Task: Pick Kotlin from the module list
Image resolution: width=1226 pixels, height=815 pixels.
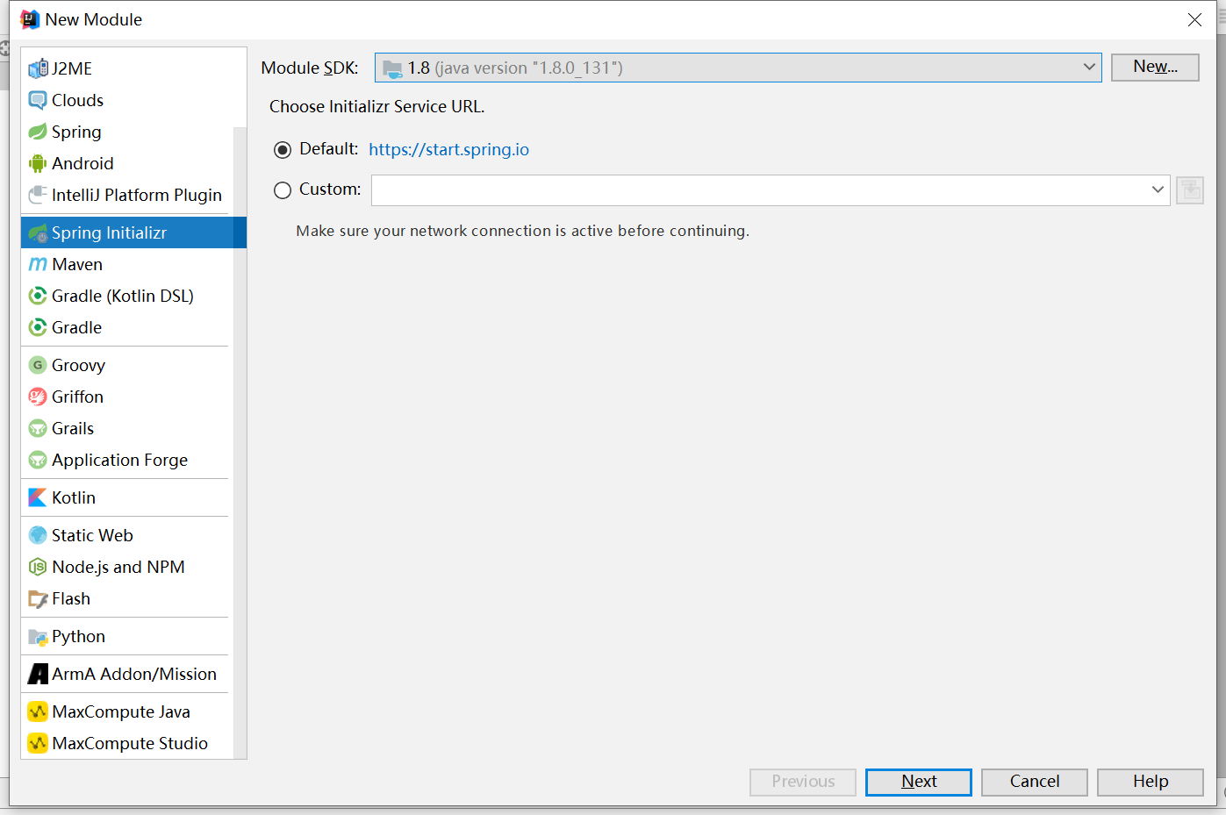Action: point(127,497)
